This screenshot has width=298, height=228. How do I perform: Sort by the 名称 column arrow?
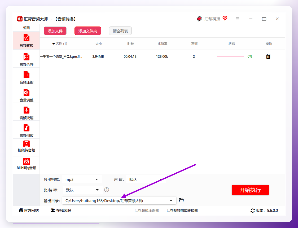(54, 44)
